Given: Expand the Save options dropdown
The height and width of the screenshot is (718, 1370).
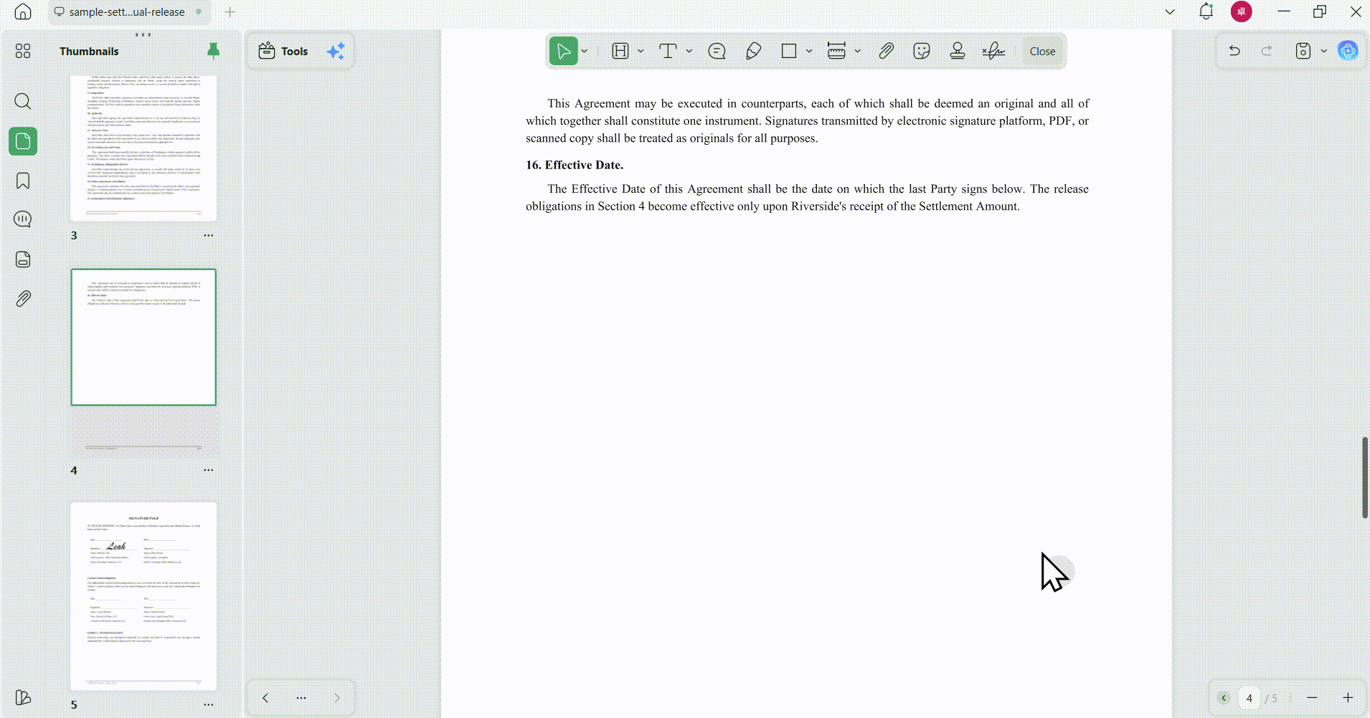Looking at the screenshot, I should tap(1323, 51).
